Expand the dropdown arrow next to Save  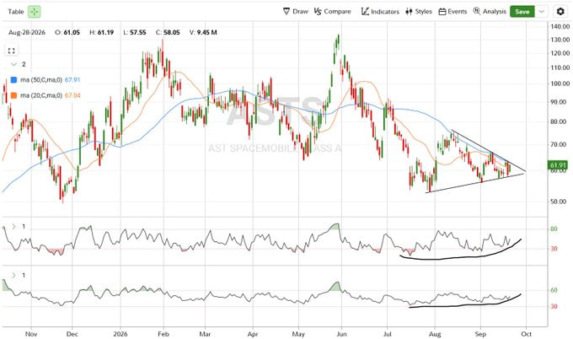pos(542,12)
